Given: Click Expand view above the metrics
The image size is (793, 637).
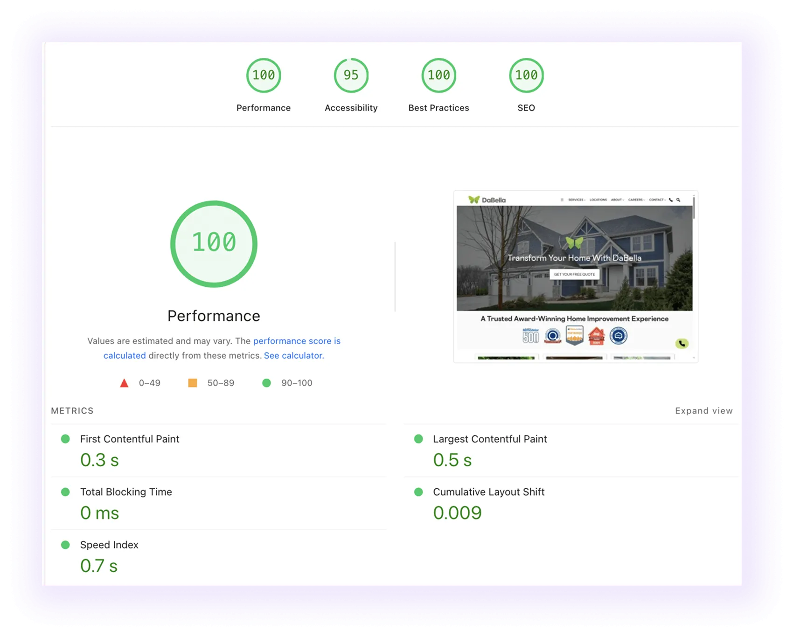Looking at the screenshot, I should (703, 410).
